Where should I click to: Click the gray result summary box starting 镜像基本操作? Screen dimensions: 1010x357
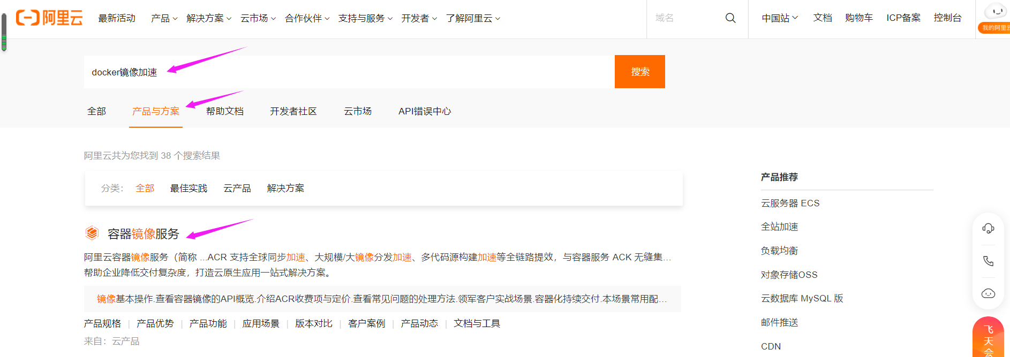[382, 299]
